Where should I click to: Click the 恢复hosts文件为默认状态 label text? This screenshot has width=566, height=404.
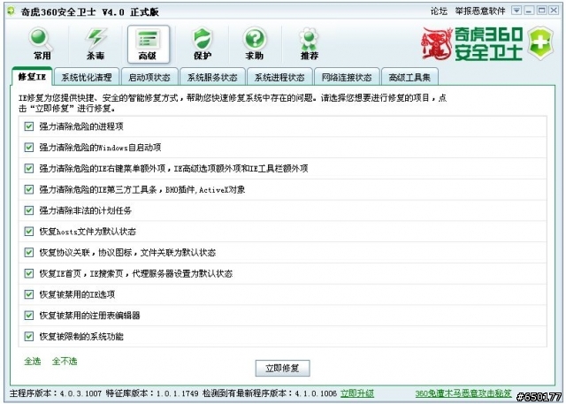88,232
